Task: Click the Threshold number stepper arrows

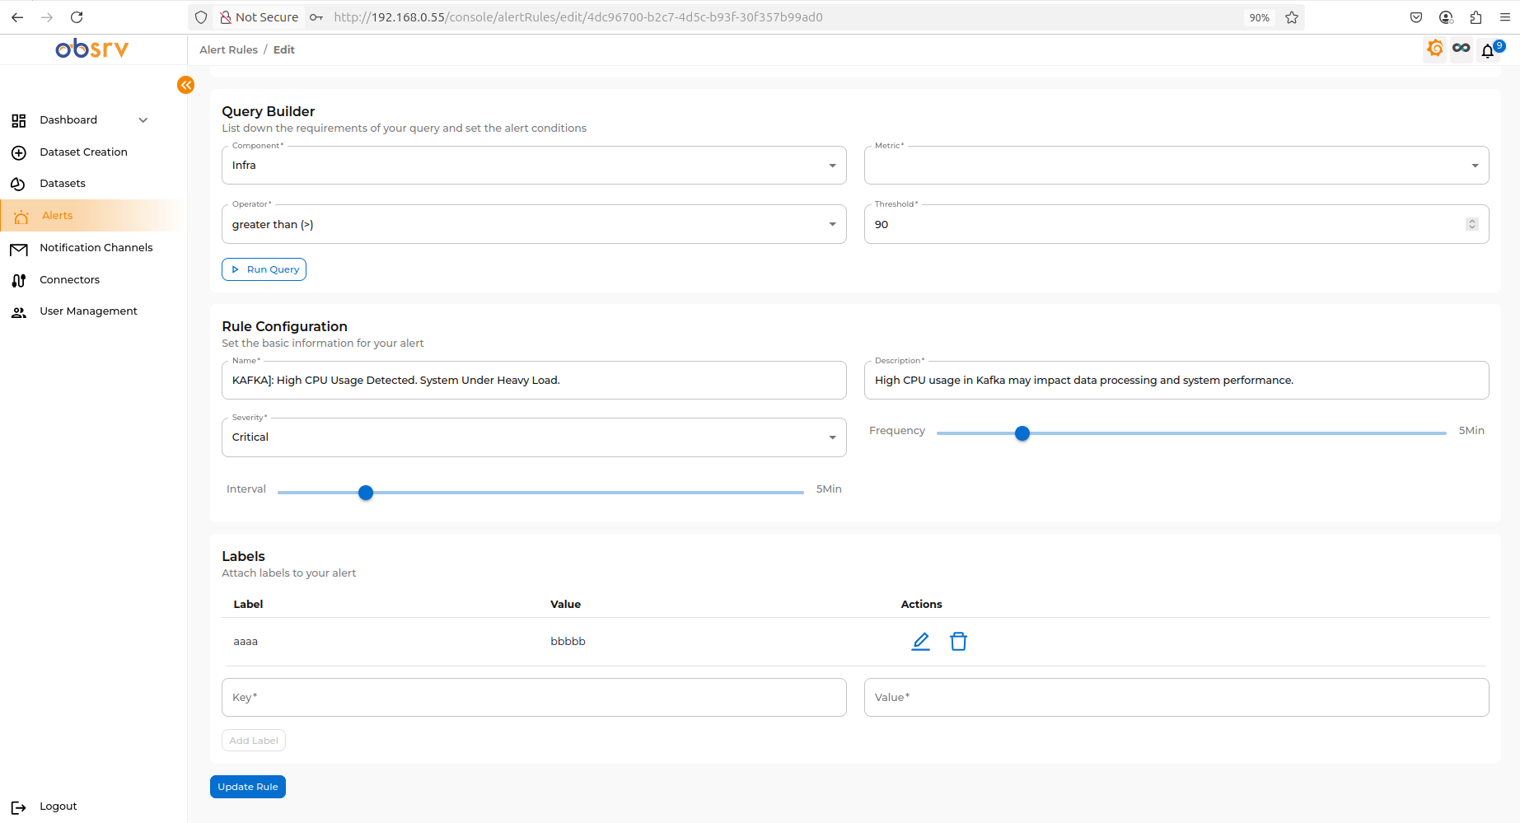Action: coord(1472,224)
